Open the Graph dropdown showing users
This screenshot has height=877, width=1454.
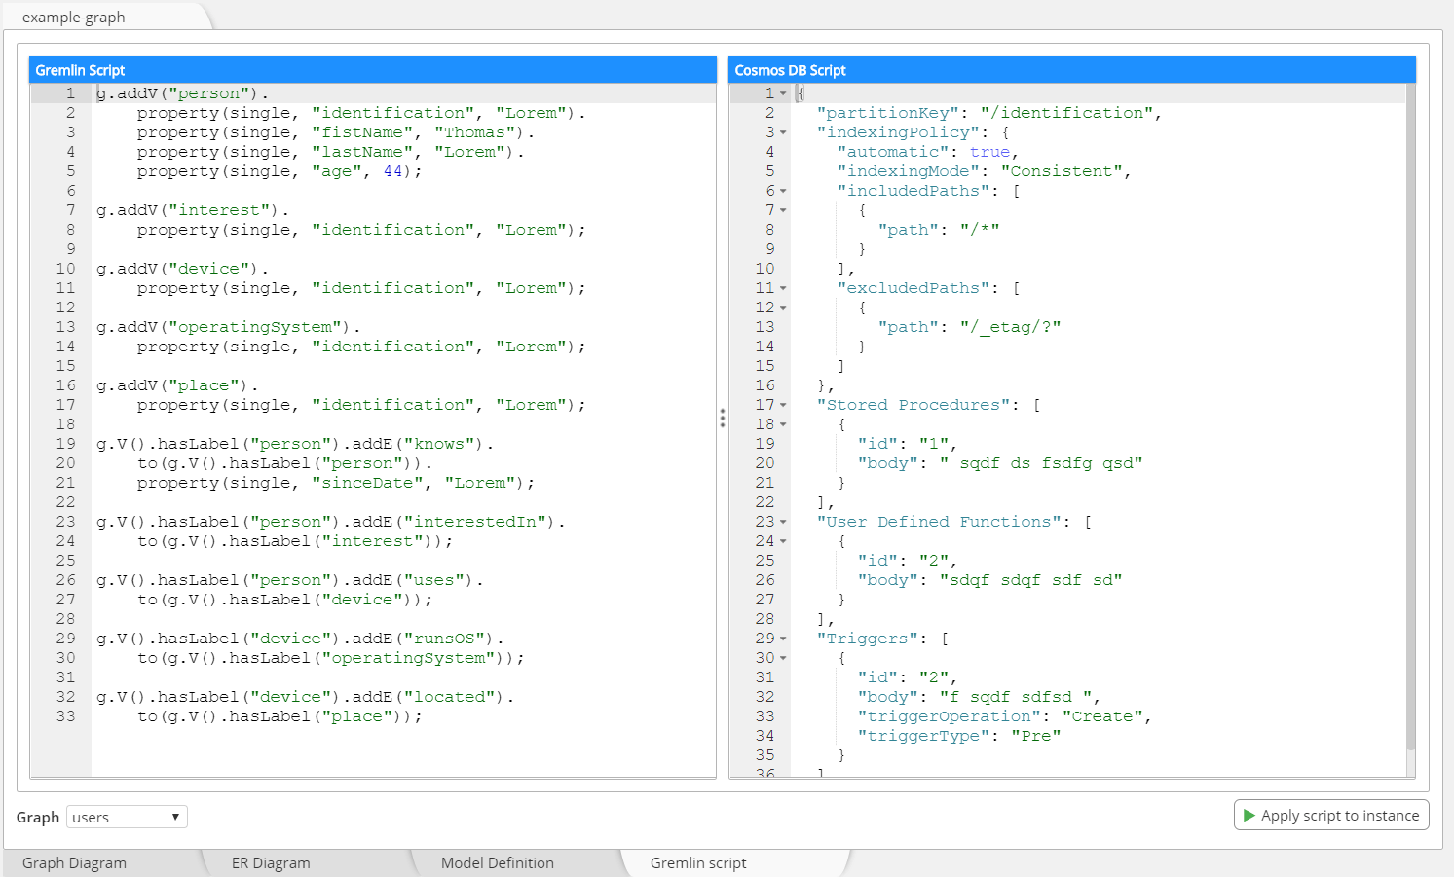click(127, 817)
